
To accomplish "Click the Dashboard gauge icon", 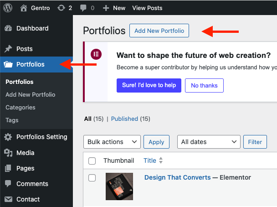I will click(8, 28).
